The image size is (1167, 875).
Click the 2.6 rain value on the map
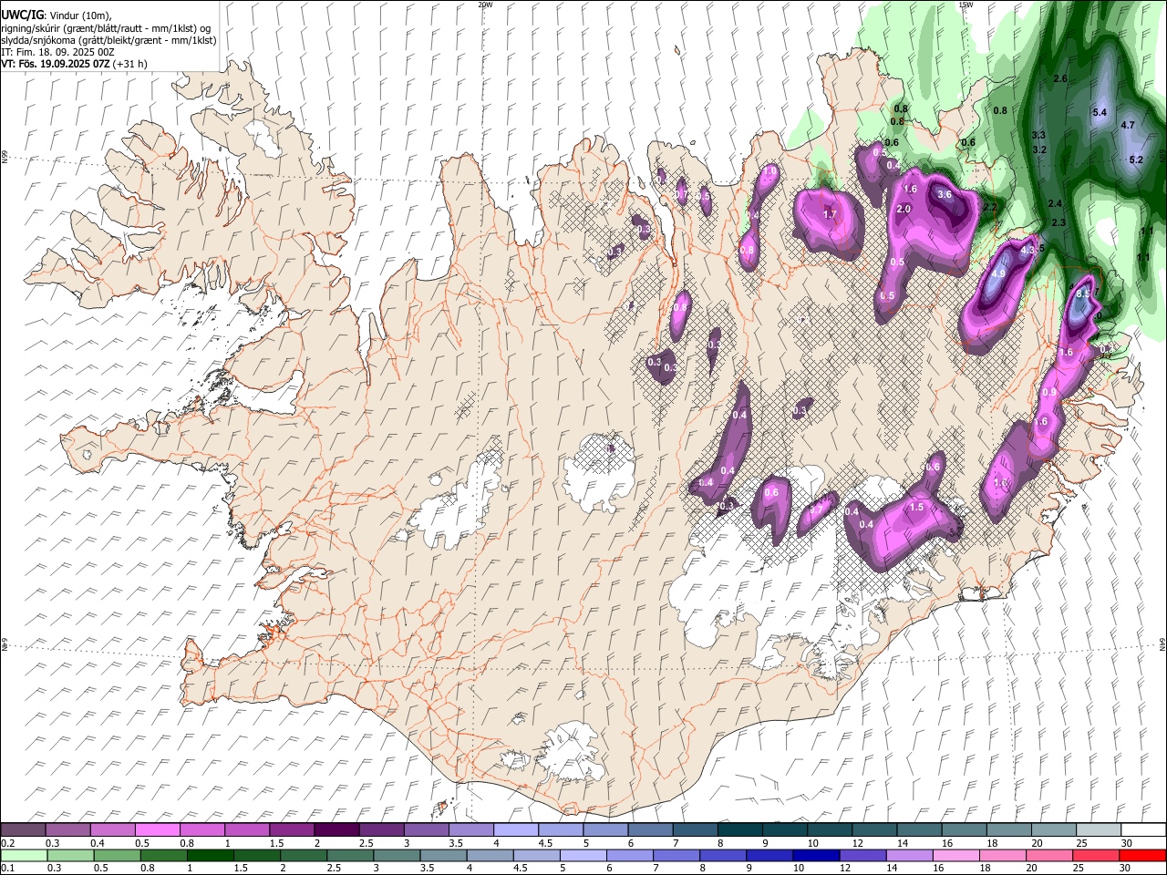[1060, 79]
